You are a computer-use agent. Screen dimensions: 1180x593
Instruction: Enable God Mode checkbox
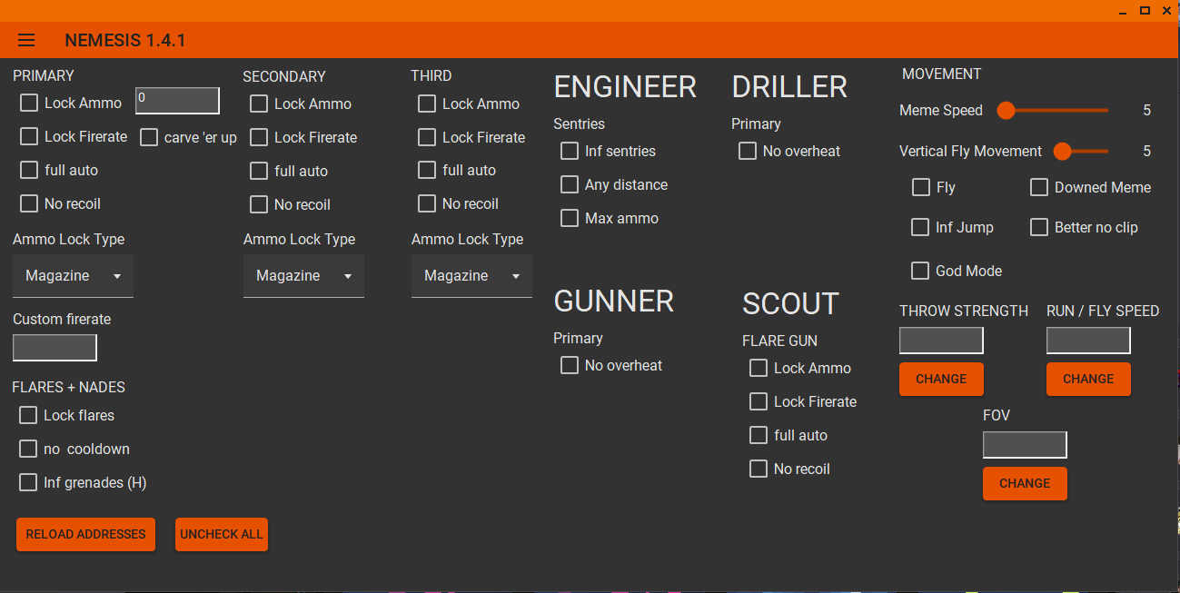tap(920, 271)
